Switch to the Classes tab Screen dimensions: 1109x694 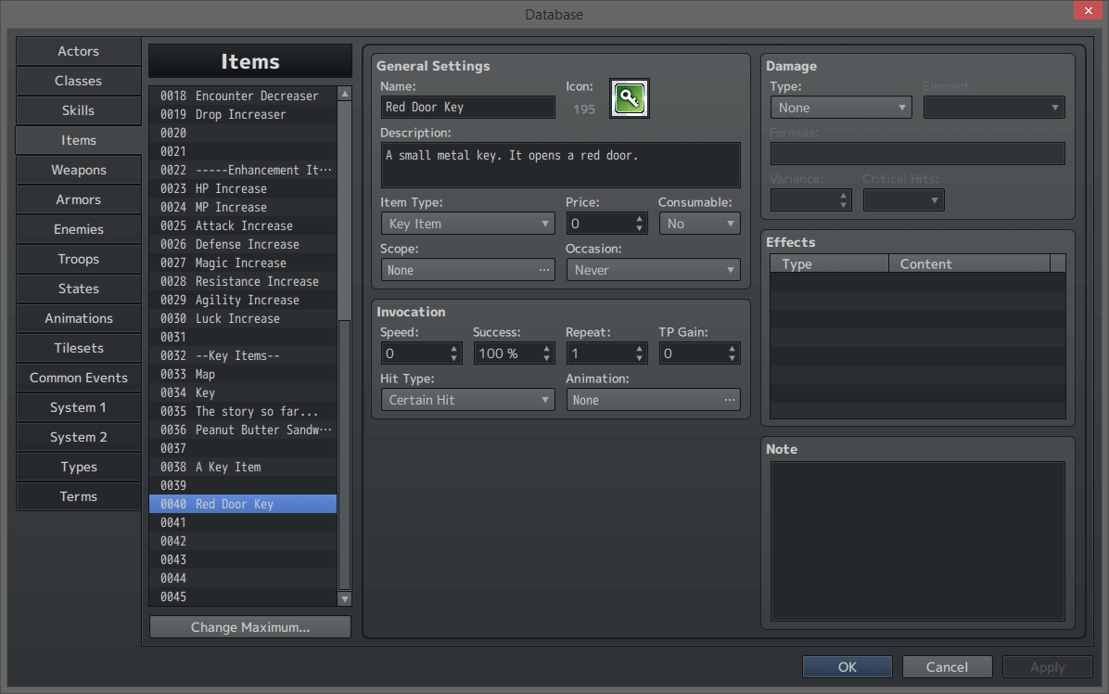[x=79, y=81]
